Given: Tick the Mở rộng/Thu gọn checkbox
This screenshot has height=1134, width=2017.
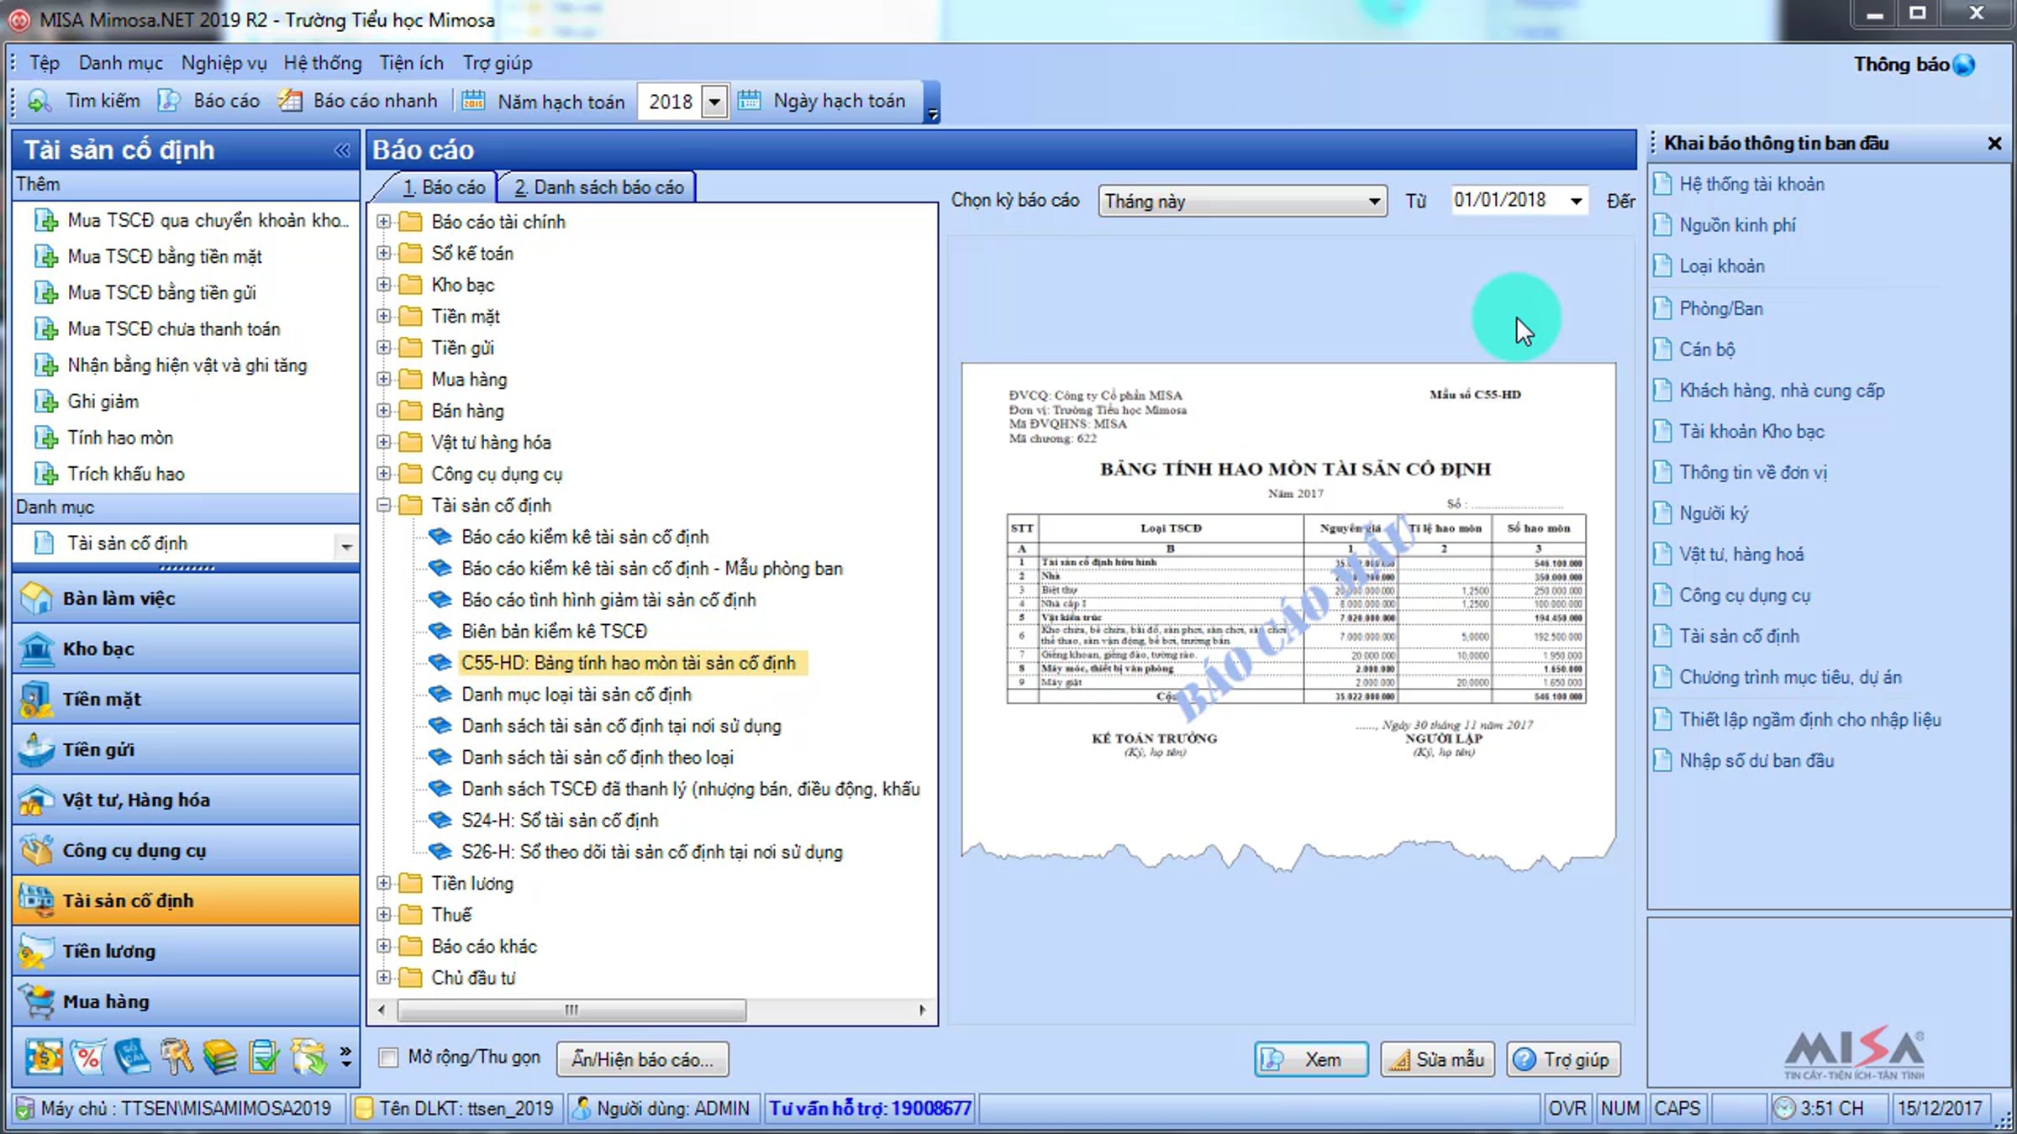Looking at the screenshot, I should tap(388, 1058).
